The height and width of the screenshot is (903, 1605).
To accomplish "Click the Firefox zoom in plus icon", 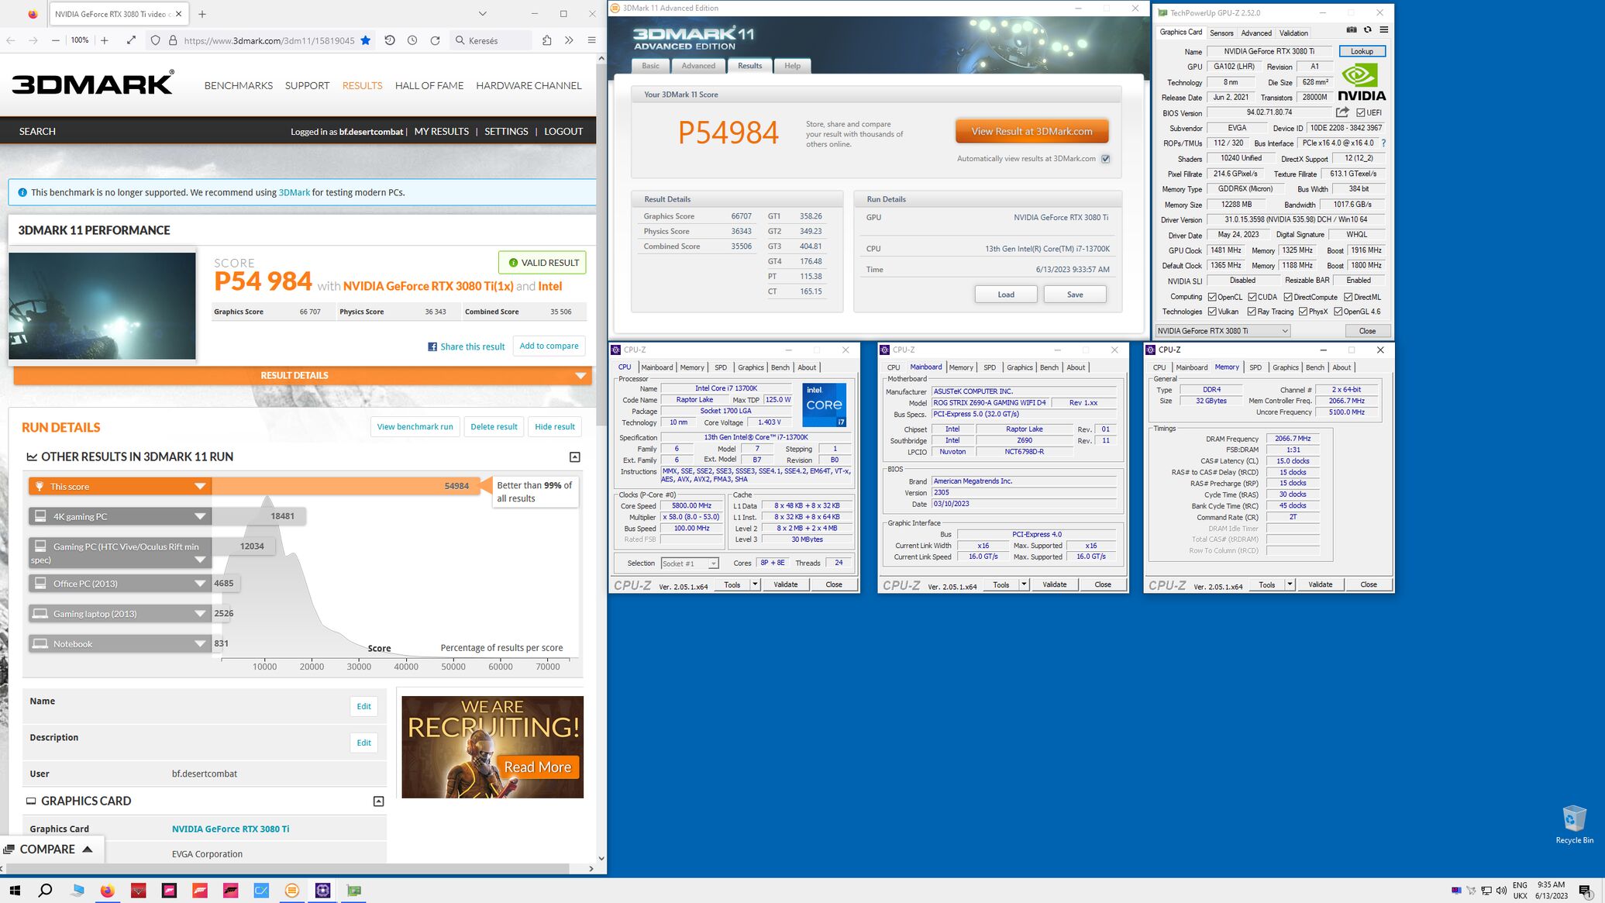I will (105, 40).
